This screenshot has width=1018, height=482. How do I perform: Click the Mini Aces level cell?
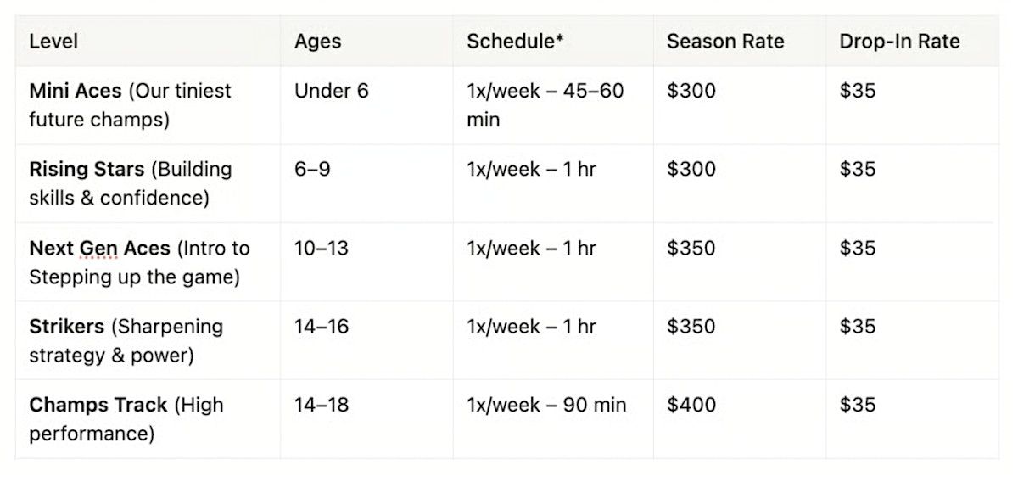130,104
